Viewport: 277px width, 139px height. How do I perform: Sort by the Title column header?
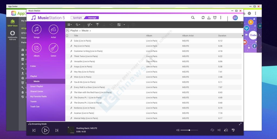point(76,36)
